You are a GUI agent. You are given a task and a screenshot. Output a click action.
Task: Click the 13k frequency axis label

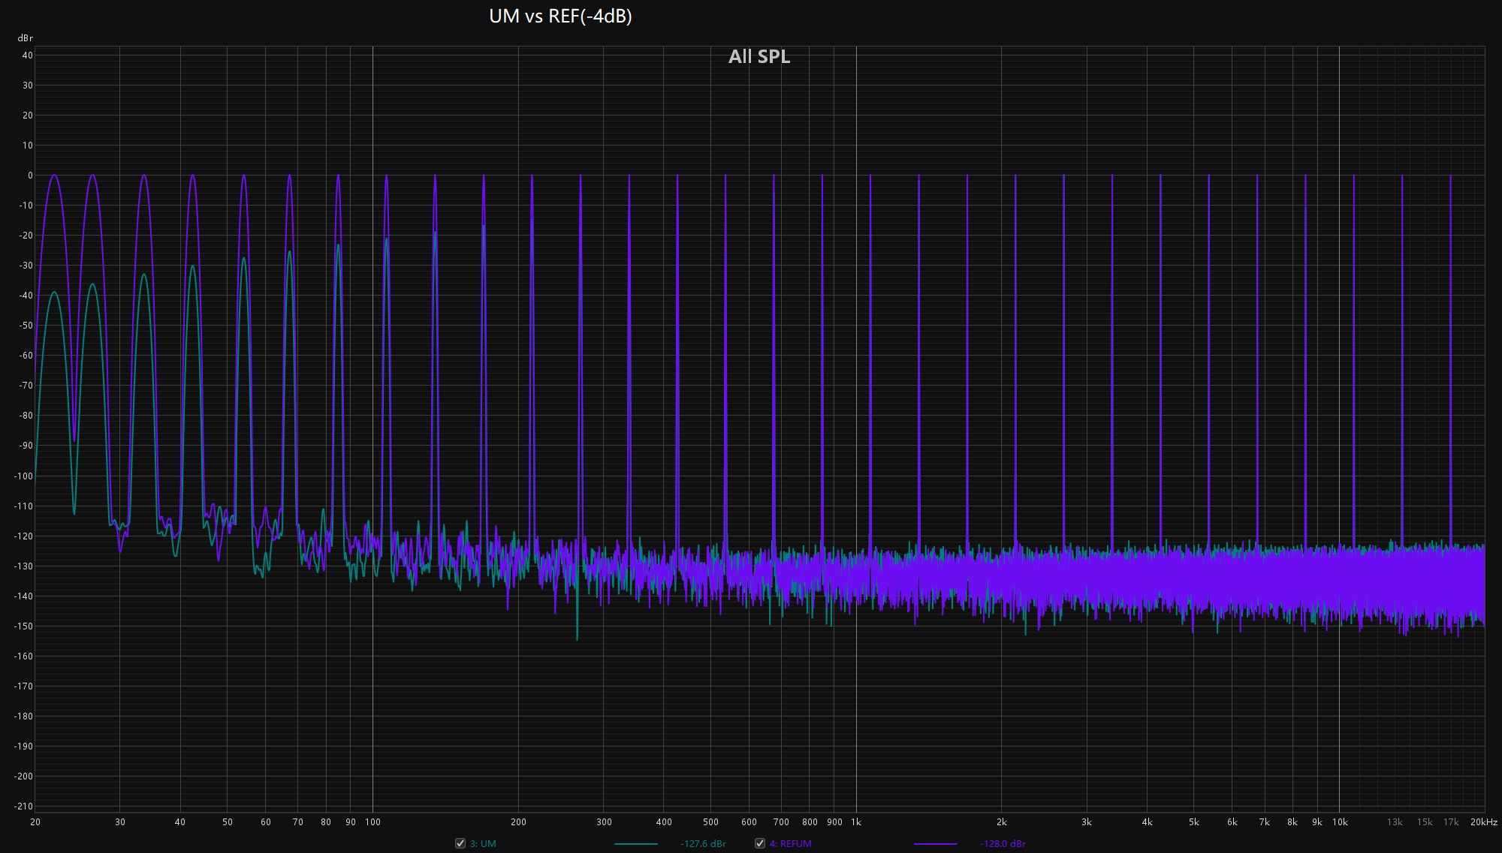[1395, 822]
